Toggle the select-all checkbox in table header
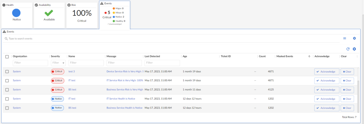 click(x=7, y=57)
